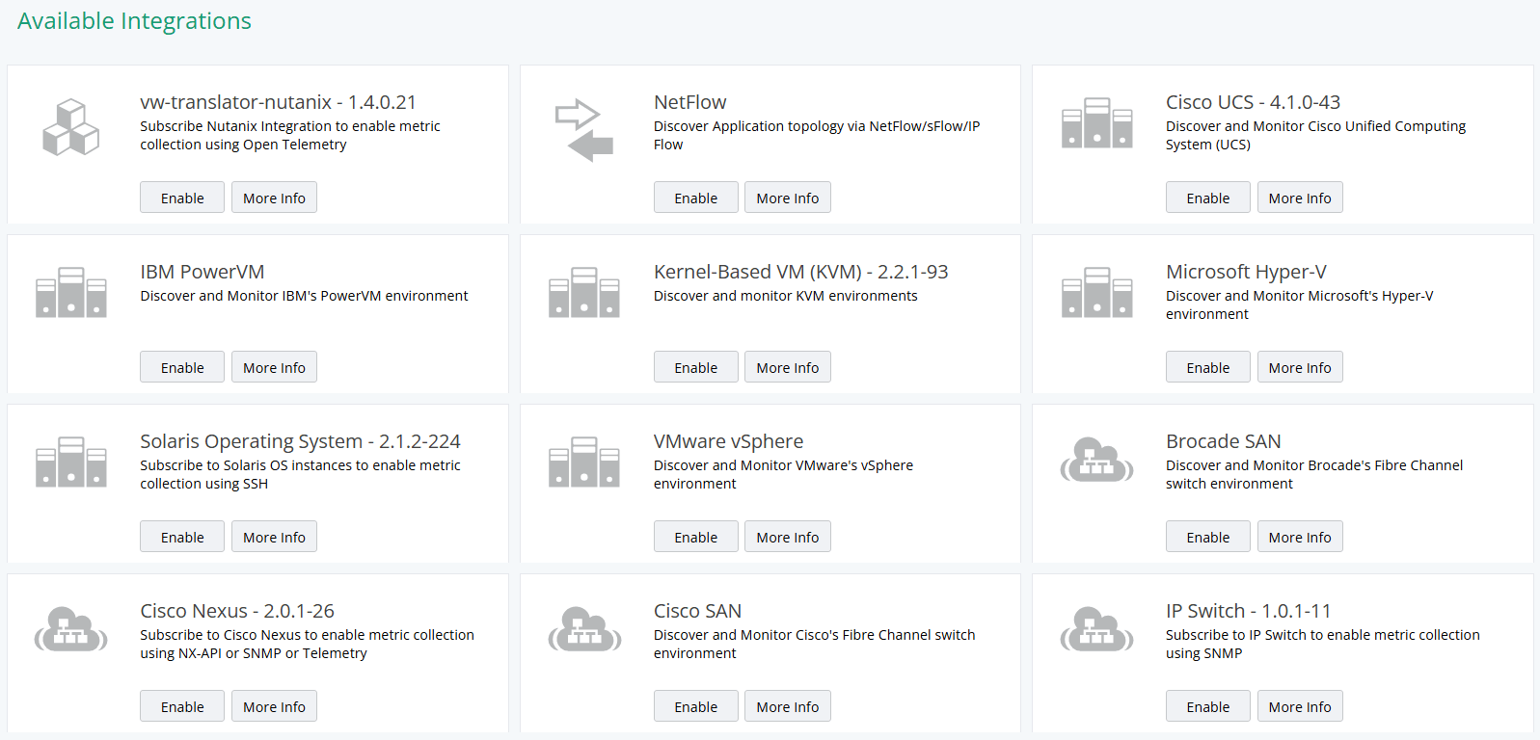Viewport: 1540px width, 740px height.
Task: Click the IBM PowerVM server icon
Action: [x=71, y=292]
